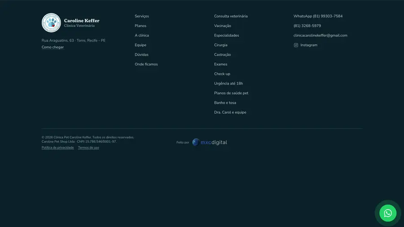Open Banho e tosa link
This screenshot has width=404, height=227.
(x=225, y=103)
